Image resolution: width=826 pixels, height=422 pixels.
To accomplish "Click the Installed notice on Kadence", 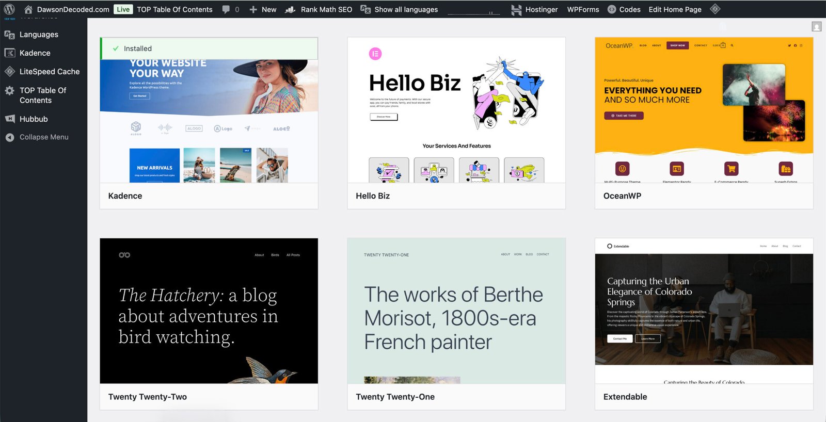I will click(209, 48).
